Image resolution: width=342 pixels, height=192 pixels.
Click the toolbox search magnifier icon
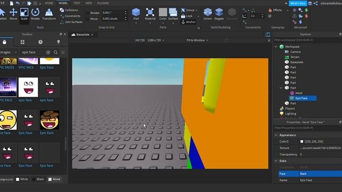pyautogui.click(x=56, y=52)
